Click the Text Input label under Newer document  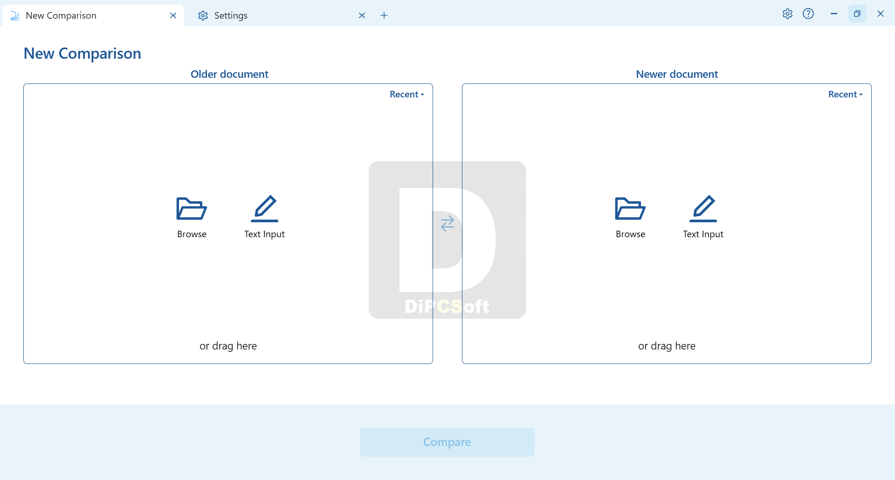(x=703, y=234)
